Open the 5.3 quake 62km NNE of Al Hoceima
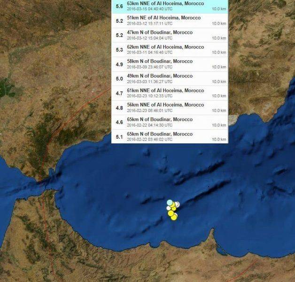 click(170, 50)
